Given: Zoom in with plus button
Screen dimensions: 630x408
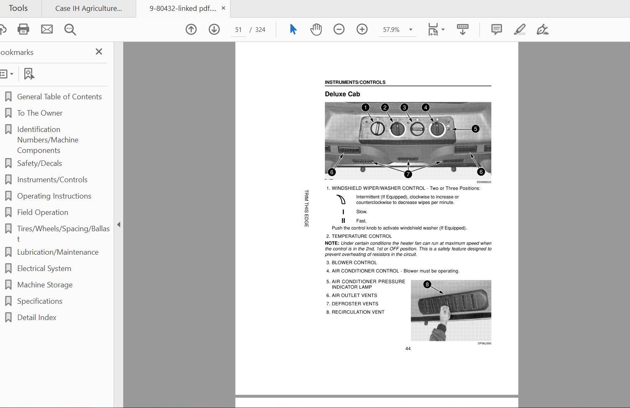Looking at the screenshot, I should click(x=362, y=29).
